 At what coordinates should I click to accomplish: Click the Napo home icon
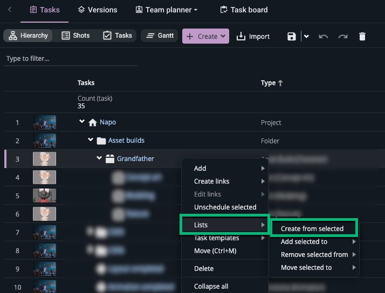pyautogui.click(x=93, y=122)
